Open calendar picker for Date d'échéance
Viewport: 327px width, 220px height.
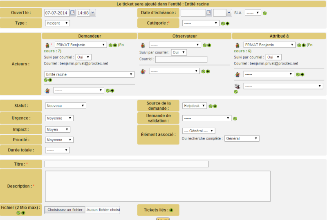208,13
